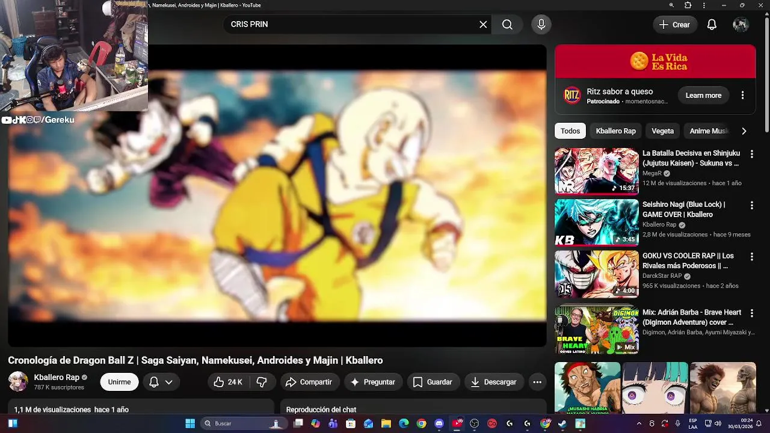
Task: Click Reproducción del chat panel
Action: 413,407
